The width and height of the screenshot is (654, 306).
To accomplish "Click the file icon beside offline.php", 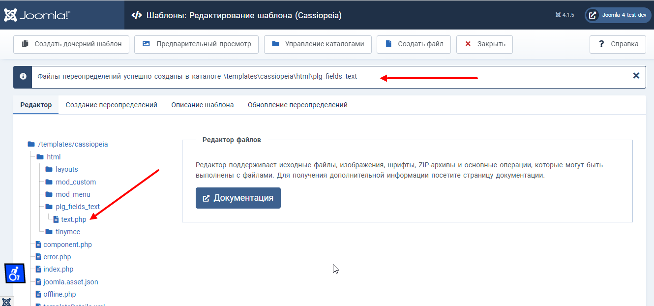I will click(38, 294).
